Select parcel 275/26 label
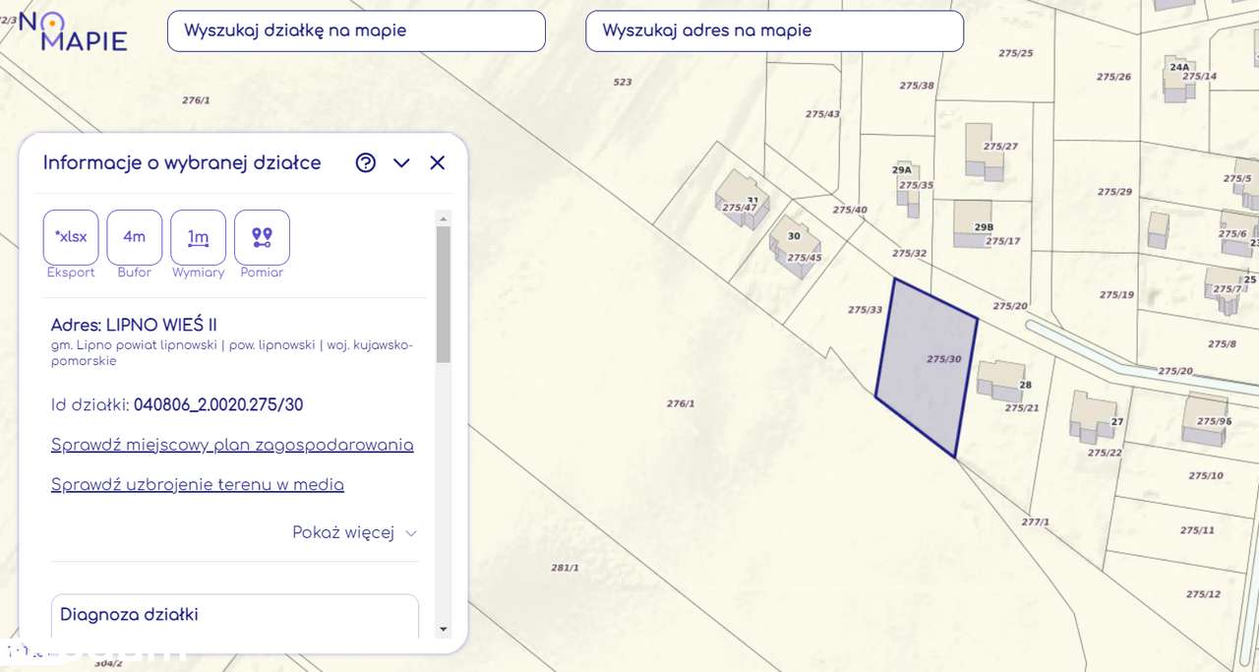Screen dimensions: 1259x672 click(1113, 77)
